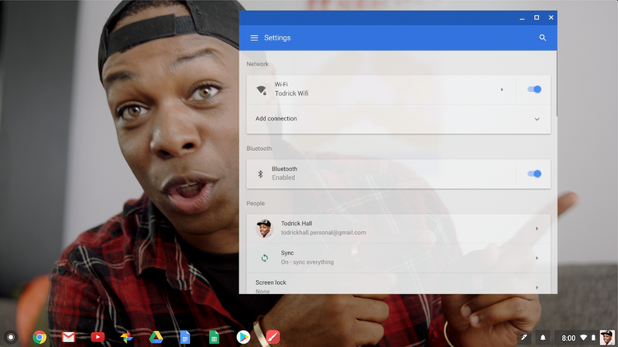The width and height of the screenshot is (618, 347).
Task: Click the Network section heading
Action: point(258,64)
